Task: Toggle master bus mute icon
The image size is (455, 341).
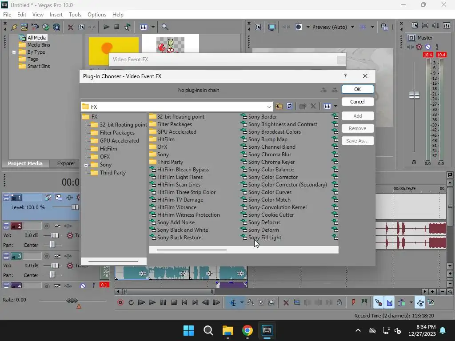Action: tap(428, 47)
